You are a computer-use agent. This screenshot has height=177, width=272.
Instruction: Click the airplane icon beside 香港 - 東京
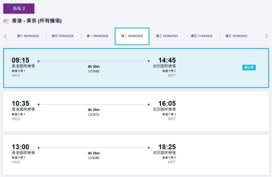coord(6,21)
